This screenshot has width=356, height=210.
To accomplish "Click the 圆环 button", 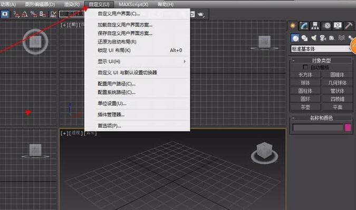I will pos(305,99).
